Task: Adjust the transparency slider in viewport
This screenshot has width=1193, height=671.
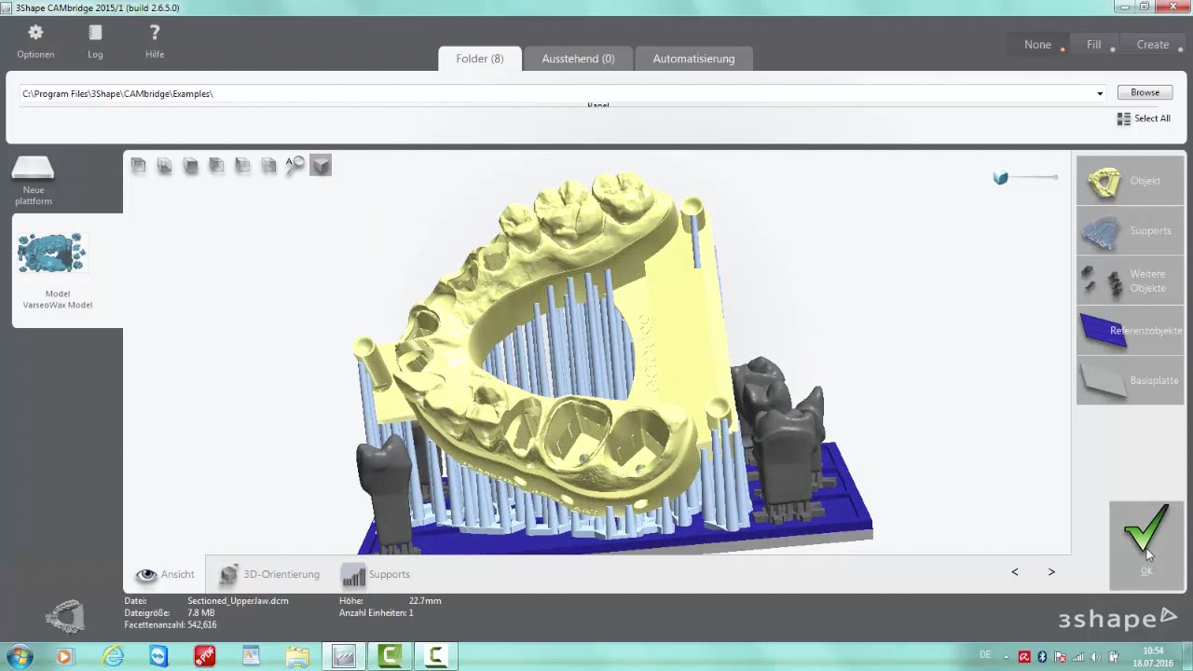Action: pyautogui.click(x=1026, y=177)
